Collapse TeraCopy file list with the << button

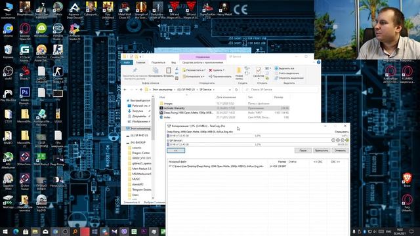pyautogui.click(x=176, y=150)
